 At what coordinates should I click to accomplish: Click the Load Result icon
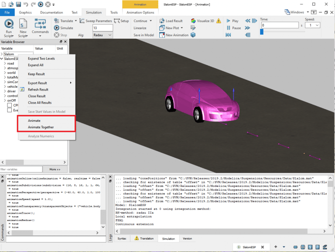point(162,21)
